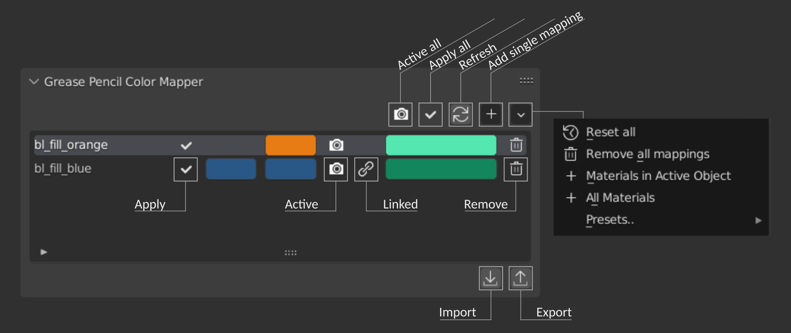Image resolution: width=791 pixels, height=333 pixels.
Task: Toggle Apply checkmark on bl_fill_blue row
Action: (186, 169)
